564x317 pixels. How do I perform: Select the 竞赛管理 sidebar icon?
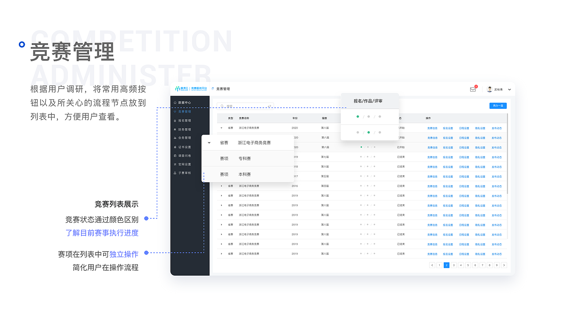point(184,112)
